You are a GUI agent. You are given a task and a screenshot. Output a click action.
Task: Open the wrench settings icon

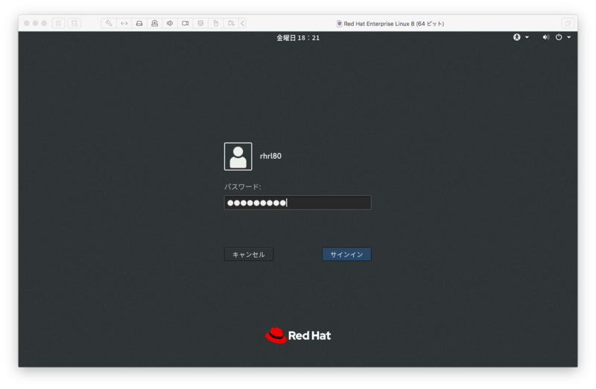(109, 23)
